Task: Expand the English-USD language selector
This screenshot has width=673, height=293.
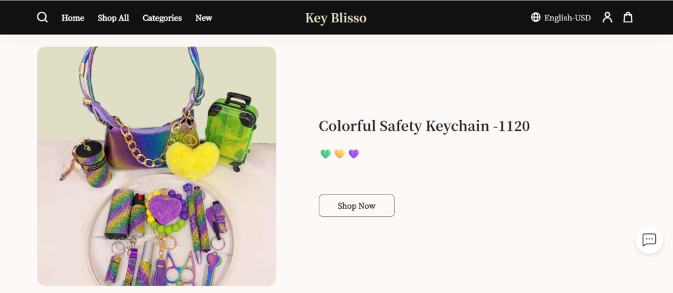Action: [x=561, y=18]
